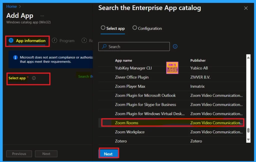Click the Select app step tab
Image resolution: width=256 pixels, height=162 pixels.
(x=113, y=28)
